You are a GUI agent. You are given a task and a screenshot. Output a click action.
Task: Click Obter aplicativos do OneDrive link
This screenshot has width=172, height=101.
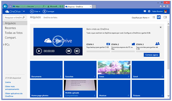(x=14, y=95)
